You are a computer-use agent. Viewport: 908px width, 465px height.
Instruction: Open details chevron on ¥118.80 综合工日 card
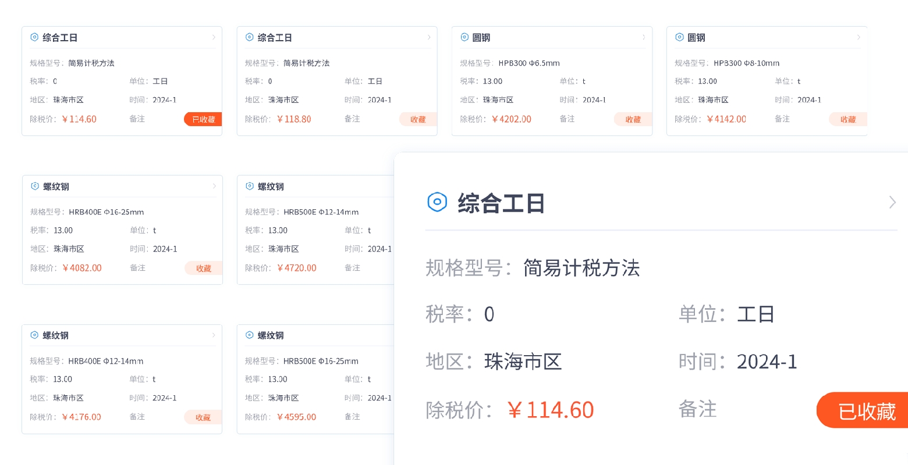coord(429,37)
